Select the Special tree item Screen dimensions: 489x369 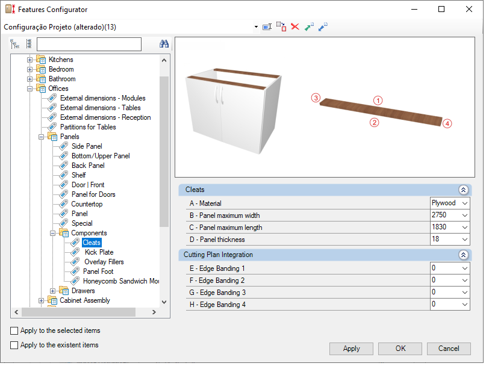[82, 223]
